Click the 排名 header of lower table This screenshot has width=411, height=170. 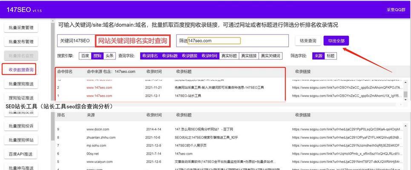pyautogui.click(x=61, y=115)
